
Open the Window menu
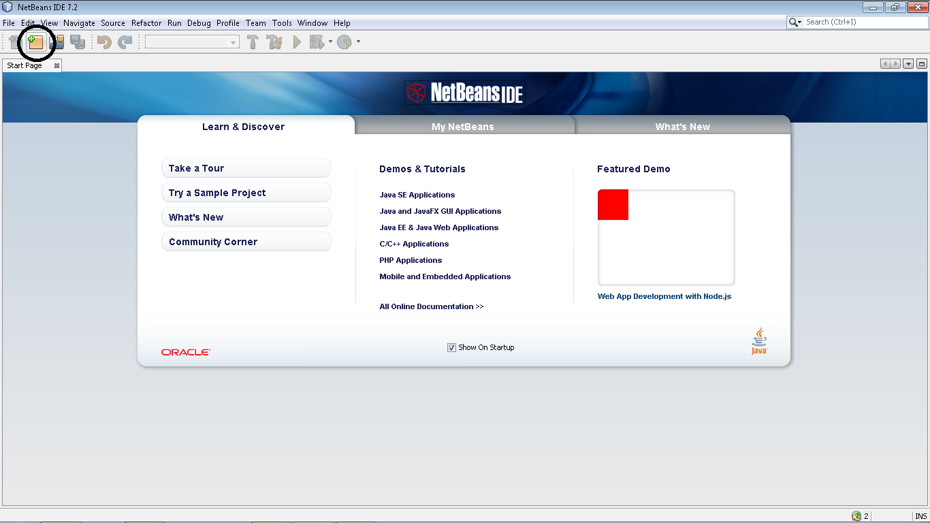click(x=312, y=23)
